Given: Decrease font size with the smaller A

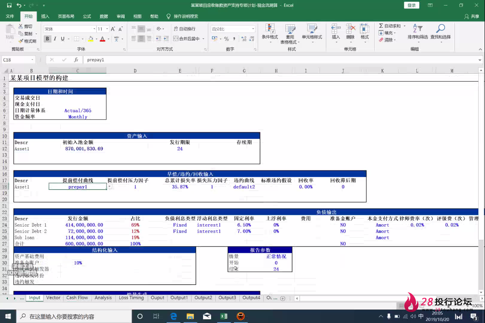Looking at the screenshot, I should [120, 29].
